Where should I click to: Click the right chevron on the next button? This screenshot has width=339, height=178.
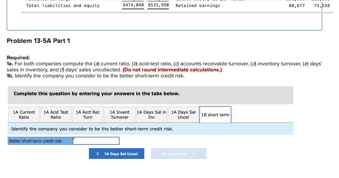click(x=193, y=154)
